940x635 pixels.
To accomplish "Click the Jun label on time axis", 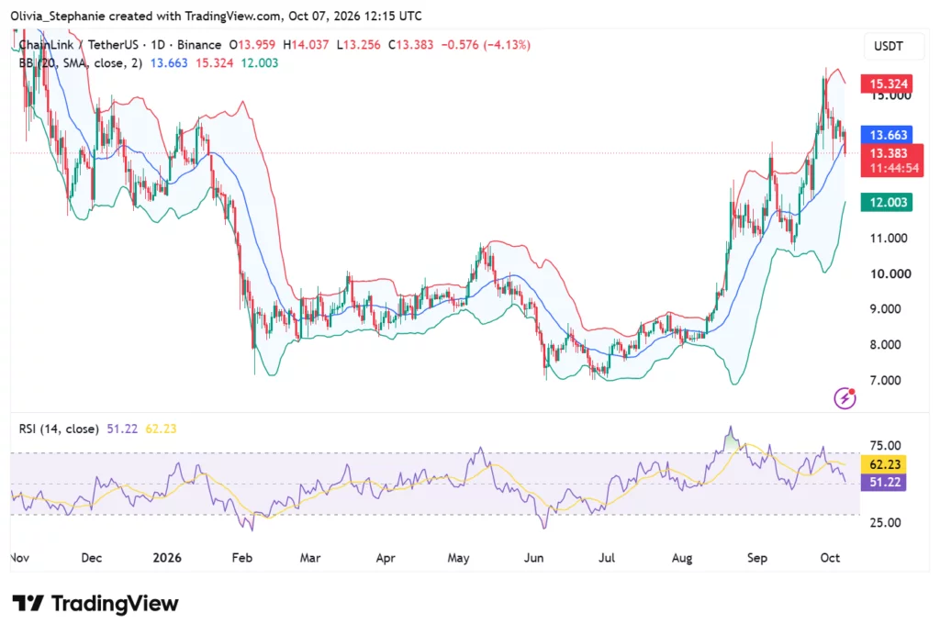I will click(x=533, y=558).
